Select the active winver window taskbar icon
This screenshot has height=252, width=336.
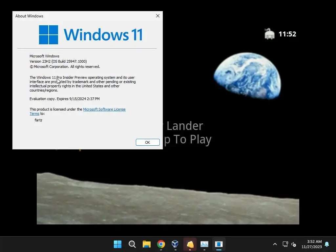tap(219, 244)
